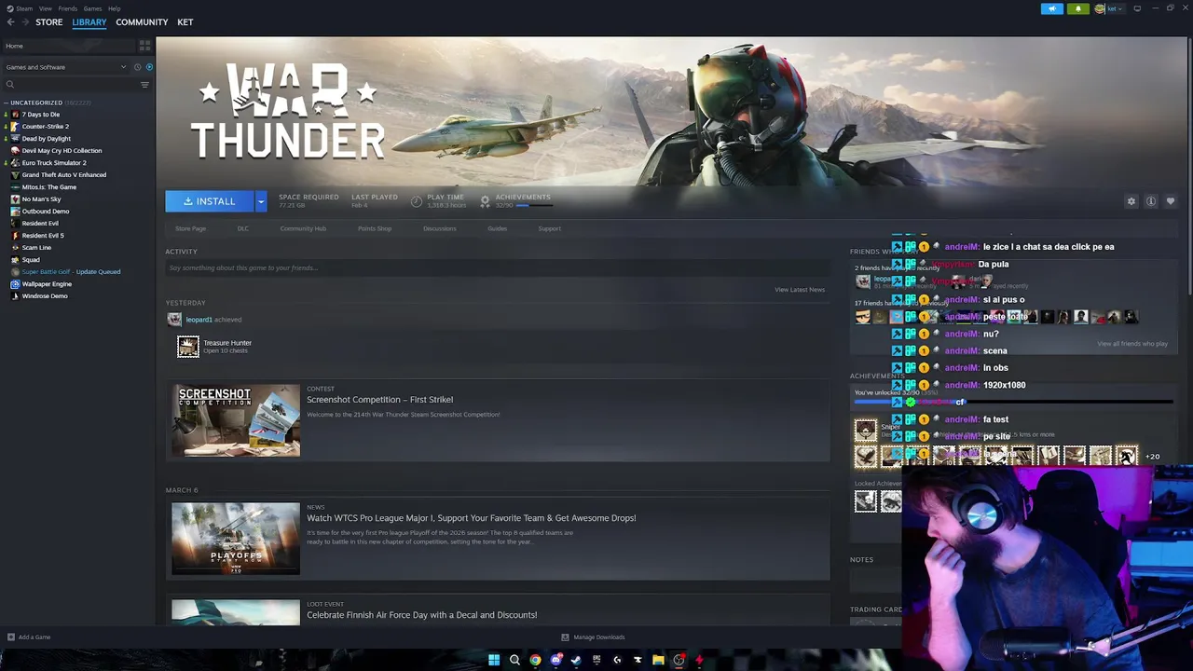Click the No Man's Sky game icon
1193x671 pixels.
pos(15,199)
